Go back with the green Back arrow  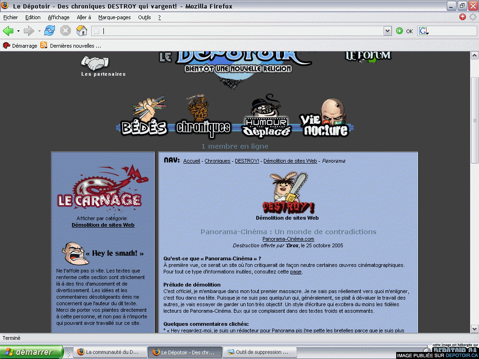[x=8, y=31]
